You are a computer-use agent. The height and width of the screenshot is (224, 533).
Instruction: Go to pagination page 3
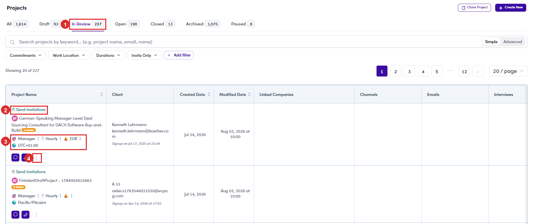(409, 72)
